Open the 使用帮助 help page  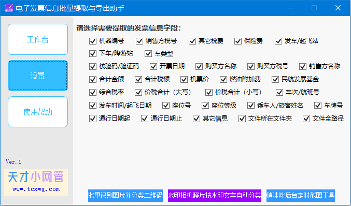(x=38, y=112)
